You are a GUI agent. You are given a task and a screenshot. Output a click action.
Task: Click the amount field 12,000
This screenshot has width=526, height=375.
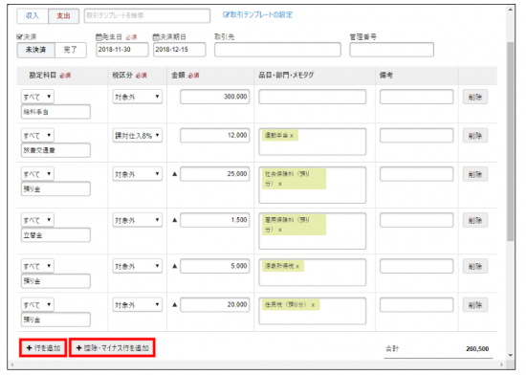click(214, 135)
